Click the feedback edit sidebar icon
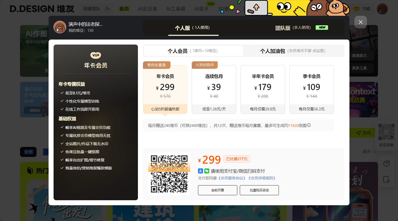This screenshot has height=221, width=398. 386,179
